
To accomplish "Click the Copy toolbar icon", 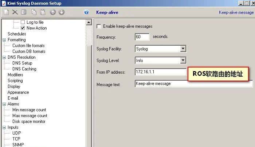I will pos(34,12).
